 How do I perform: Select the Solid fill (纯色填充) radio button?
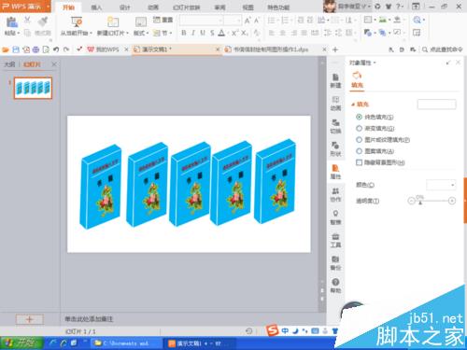click(359, 117)
